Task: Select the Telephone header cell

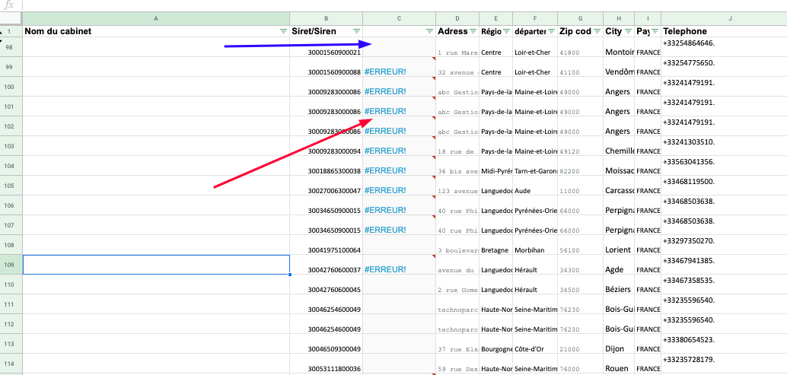Action: pos(723,31)
